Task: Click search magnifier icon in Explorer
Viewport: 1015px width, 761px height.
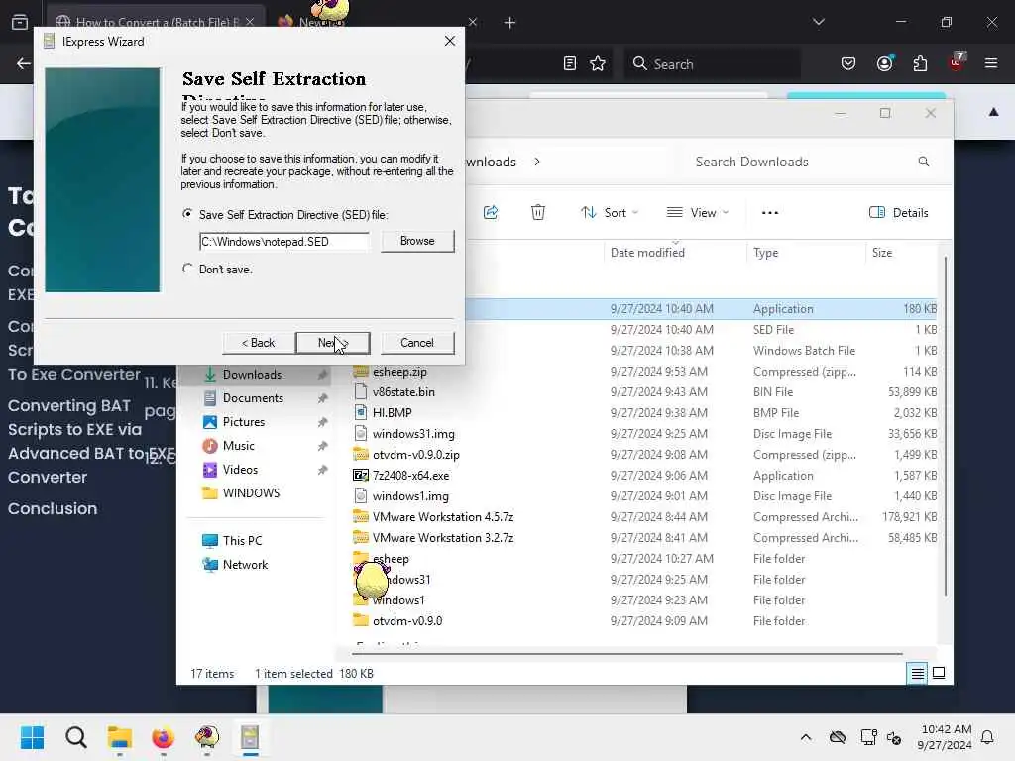Action: [x=923, y=162]
